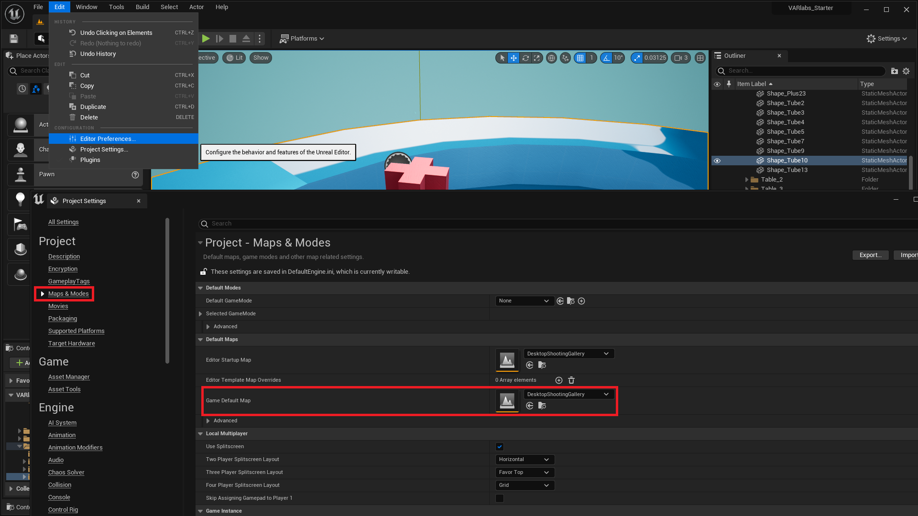Screen dimensions: 918x516
Task: Click Outliner search input field
Action: (x=801, y=71)
